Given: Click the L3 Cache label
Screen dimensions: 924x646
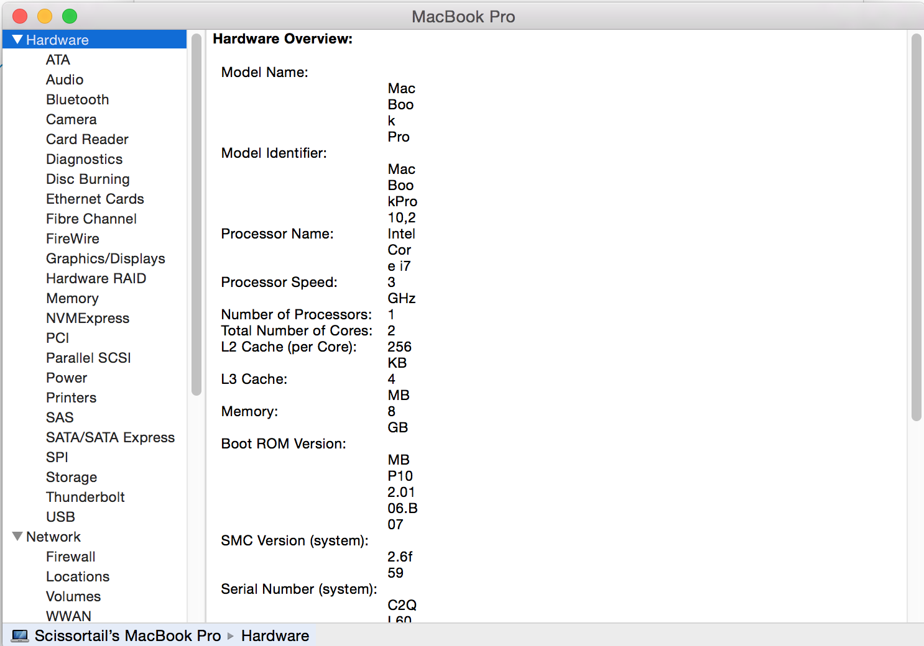Looking at the screenshot, I should pos(254,379).
